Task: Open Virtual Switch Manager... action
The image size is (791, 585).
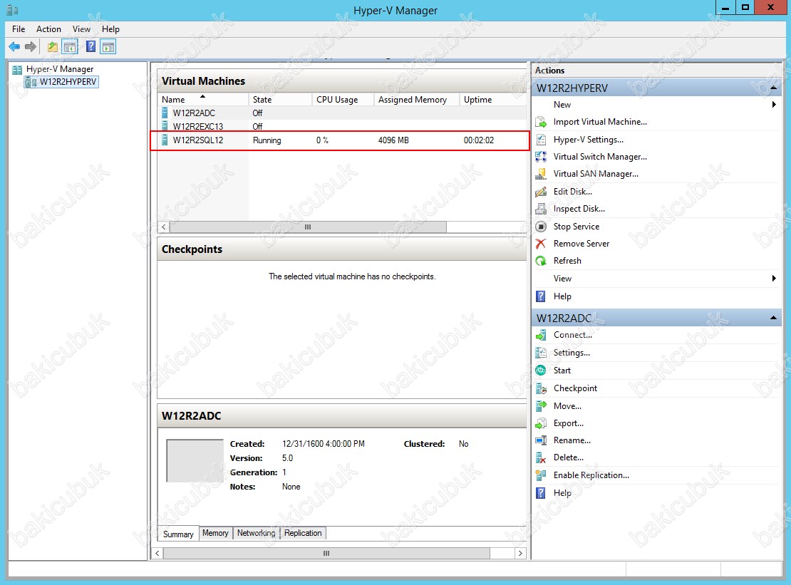Action: (600, 157)
